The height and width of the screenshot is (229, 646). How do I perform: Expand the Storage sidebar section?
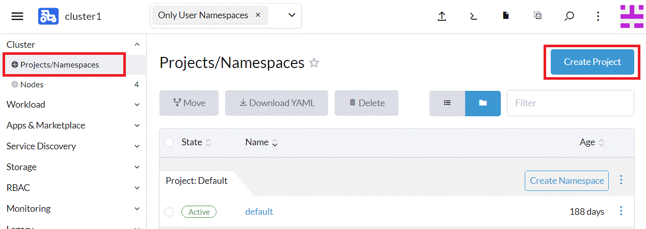[72, 167]
